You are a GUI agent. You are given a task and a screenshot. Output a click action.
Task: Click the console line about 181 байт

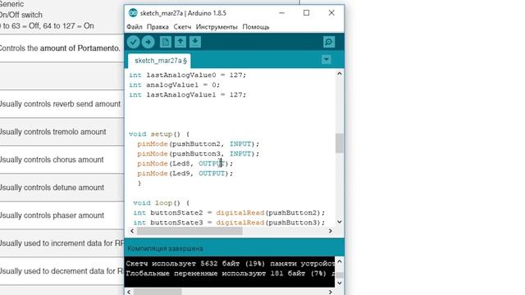(x=230, y=274)
